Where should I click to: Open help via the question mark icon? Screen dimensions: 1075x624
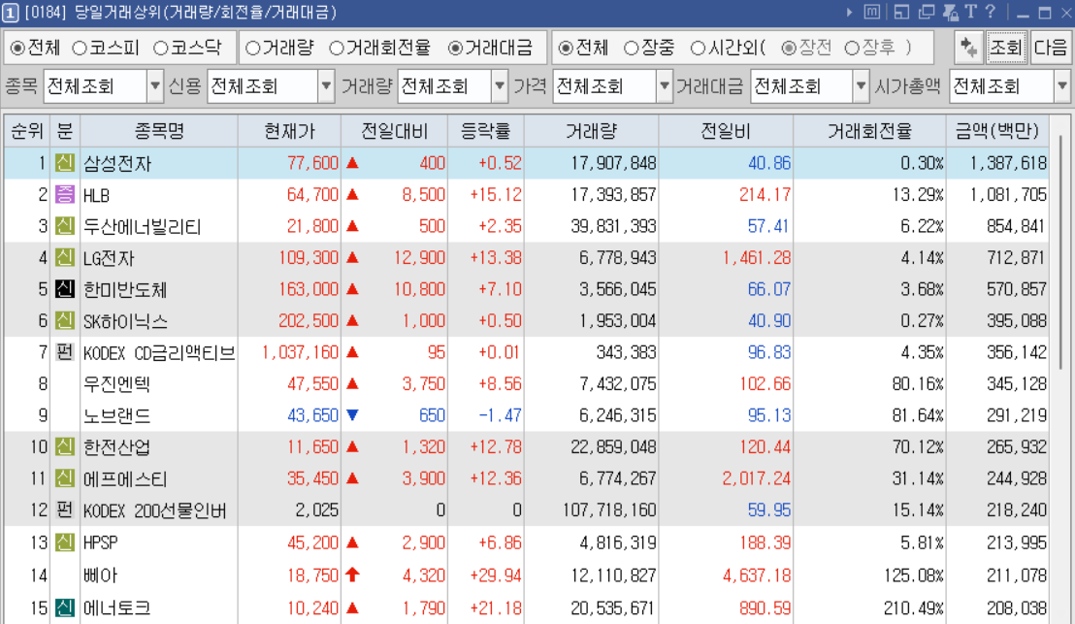pos(990,13)
